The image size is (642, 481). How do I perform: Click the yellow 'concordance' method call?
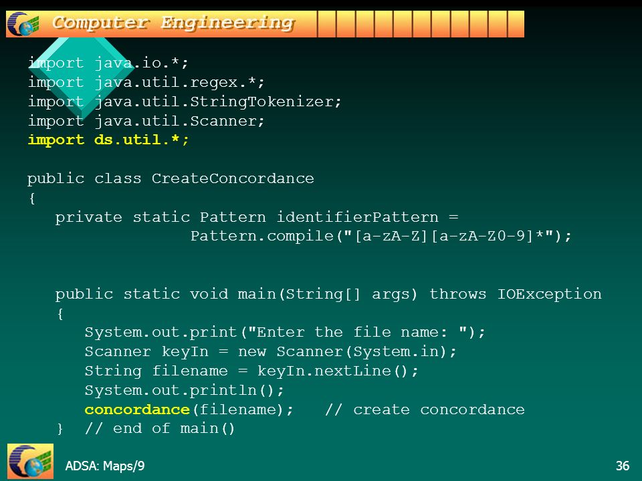[x=137, y=410]
